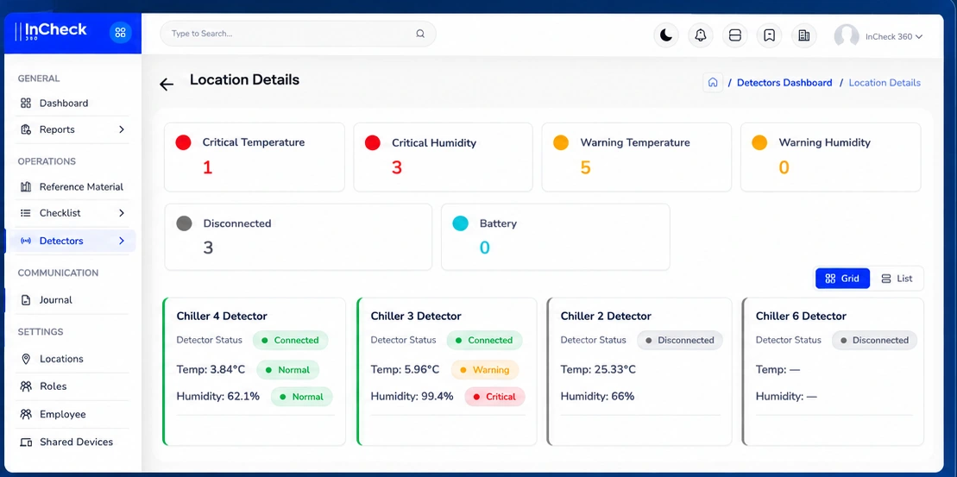Click Disconnected badge on Chiller 2
This screenshot has width=957, height=477.
(x=680, y=341)
